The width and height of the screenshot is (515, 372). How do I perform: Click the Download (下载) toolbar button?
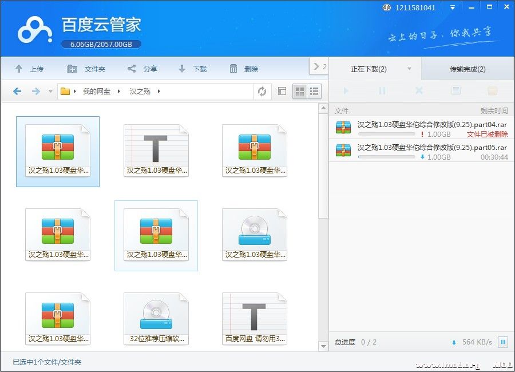(192, 69)
